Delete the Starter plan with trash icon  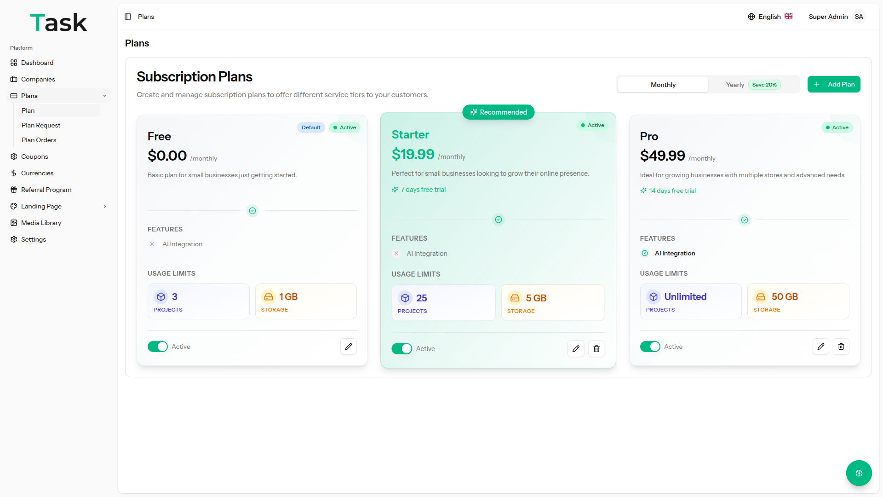tap(596, 349)
